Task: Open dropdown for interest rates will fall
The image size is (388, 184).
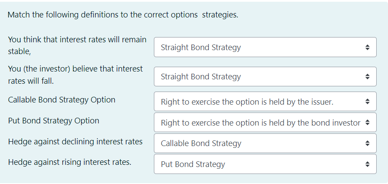Action: click(265, 77)
